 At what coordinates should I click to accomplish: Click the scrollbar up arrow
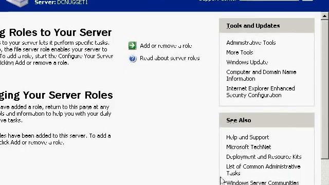tap(324, 16)
